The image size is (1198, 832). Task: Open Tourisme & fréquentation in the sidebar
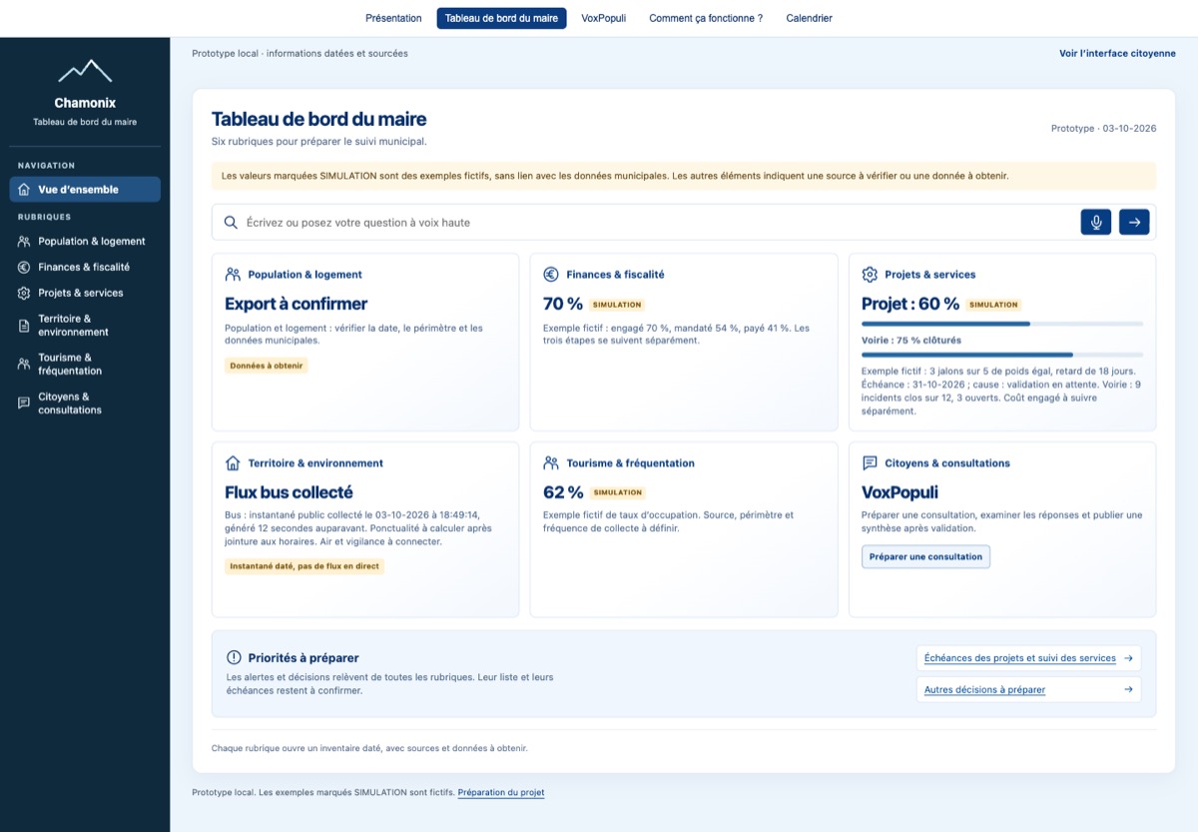pyautogui.click(x=85, y=365)
